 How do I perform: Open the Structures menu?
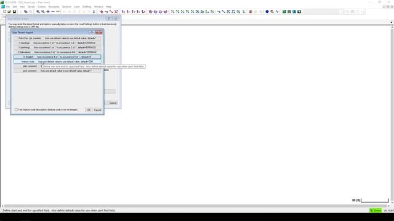54,7
